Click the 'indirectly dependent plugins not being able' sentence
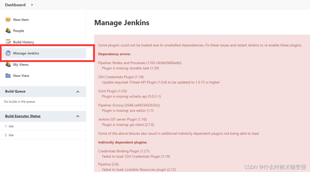Viewport: 310px width, 172px height. pyautogui.click(x=179, y=134)
